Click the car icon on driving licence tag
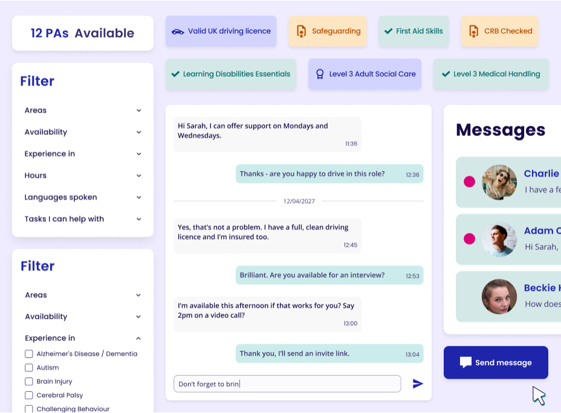This screenshot has width=561, height=413. 178,31
